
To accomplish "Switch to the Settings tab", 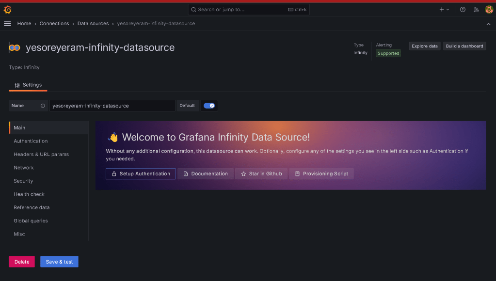I will [x=28, y=85].
